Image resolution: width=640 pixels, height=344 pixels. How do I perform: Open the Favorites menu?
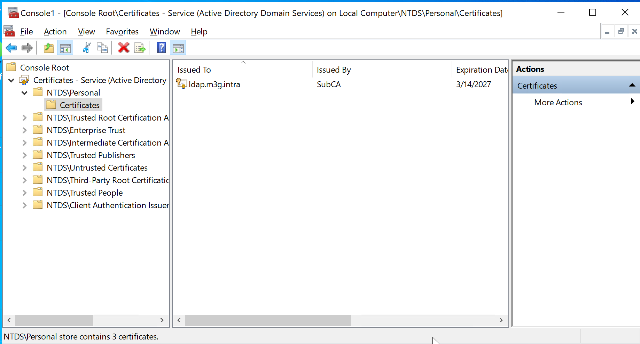pos(122,32)
